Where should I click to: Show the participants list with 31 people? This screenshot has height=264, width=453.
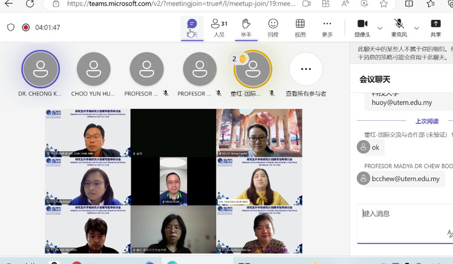click(x=218, y=27)
